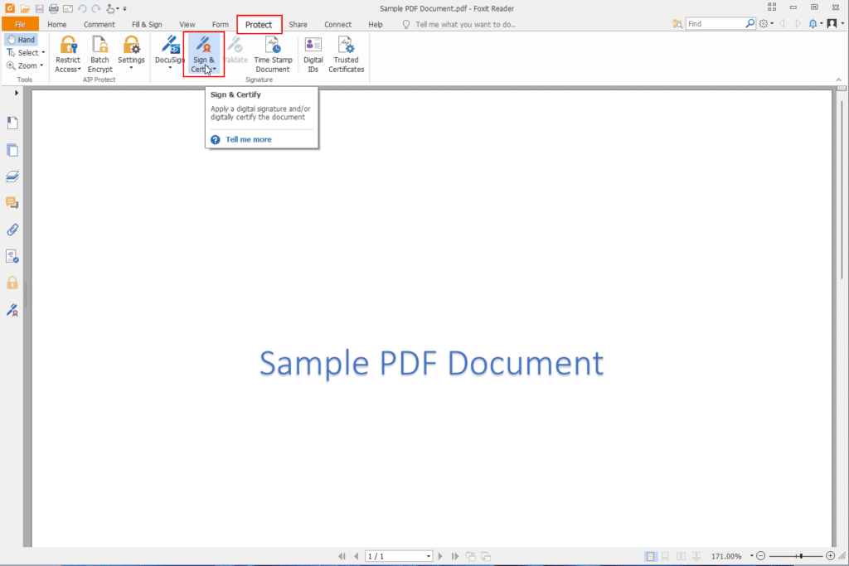
Task: Open the Help tab
Action: [376, 24]
